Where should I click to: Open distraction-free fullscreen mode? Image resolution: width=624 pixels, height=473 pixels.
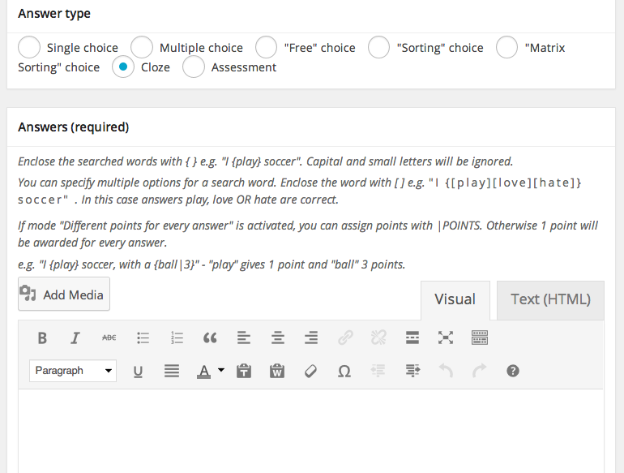446,338
